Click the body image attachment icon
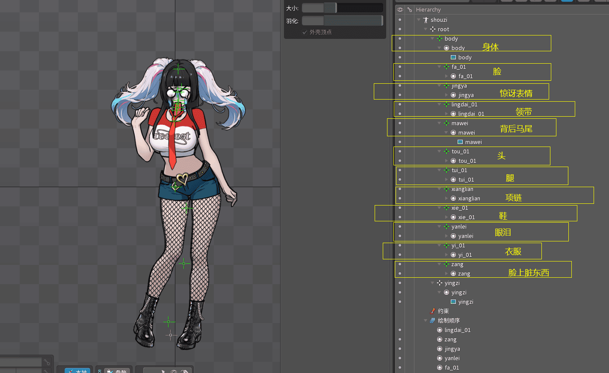609x373 pixels. 453,58
